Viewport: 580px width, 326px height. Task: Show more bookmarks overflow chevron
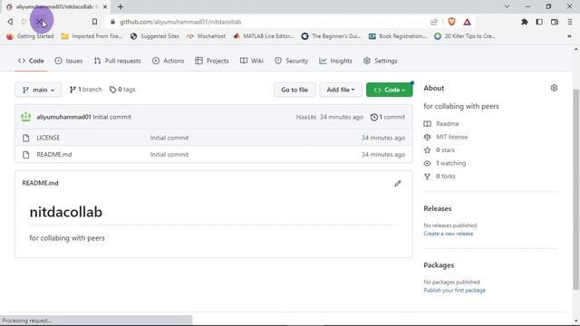[x=569, y=36]
